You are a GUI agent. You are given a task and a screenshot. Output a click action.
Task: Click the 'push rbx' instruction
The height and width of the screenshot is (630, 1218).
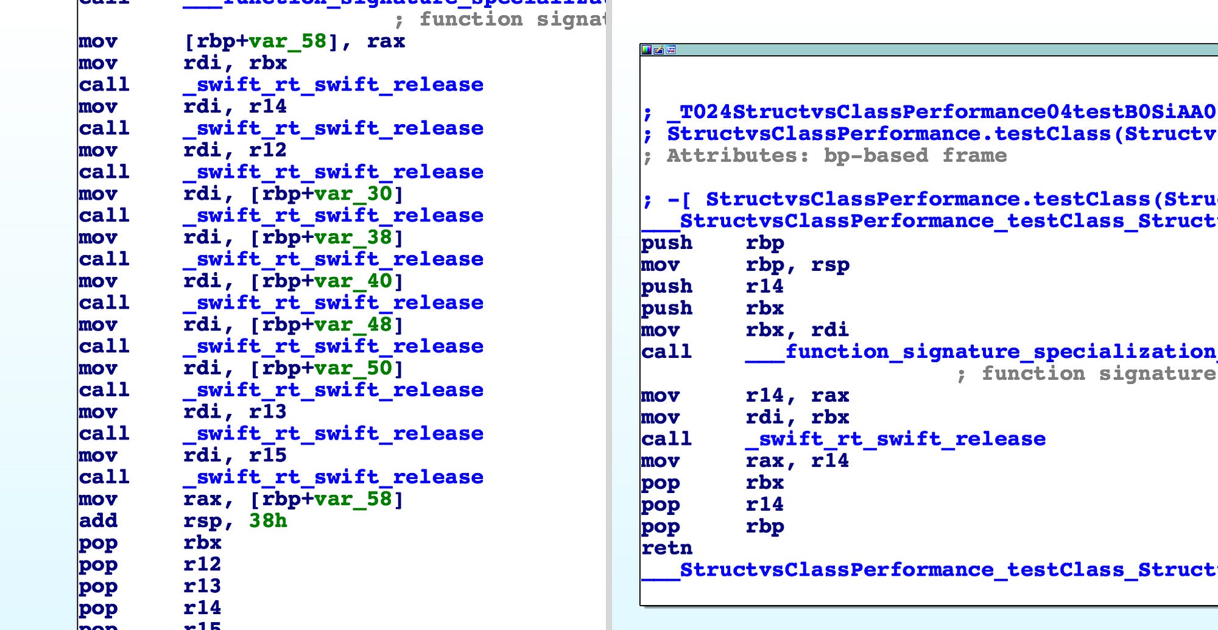point(713,309)
